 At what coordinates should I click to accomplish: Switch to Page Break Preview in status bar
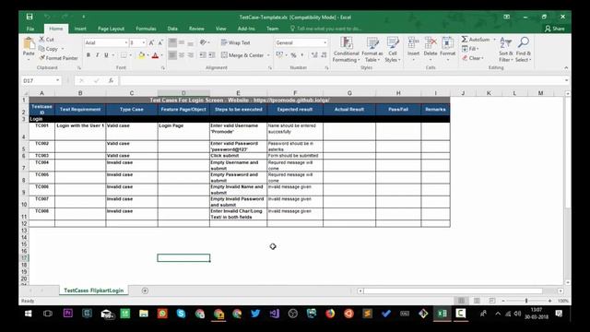(491, 301)
